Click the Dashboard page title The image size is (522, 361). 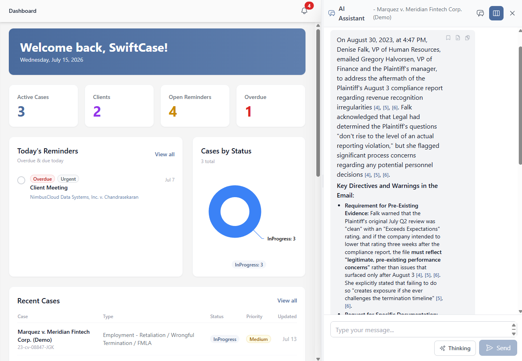(22, 11)
